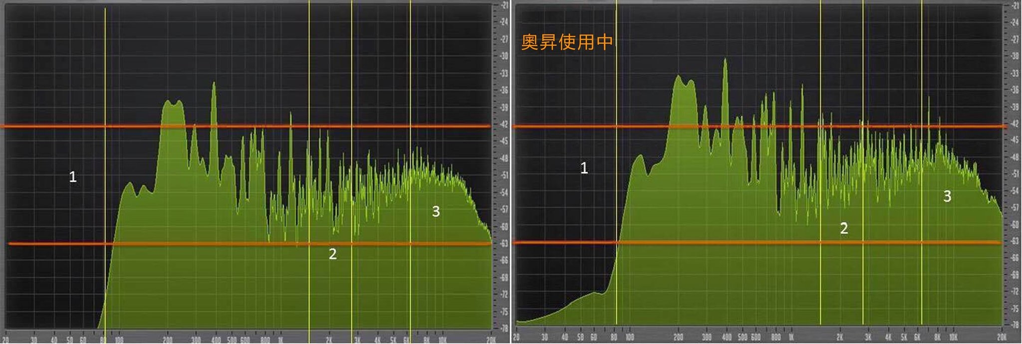Select the "1" region label in right chart

[584, 168]
